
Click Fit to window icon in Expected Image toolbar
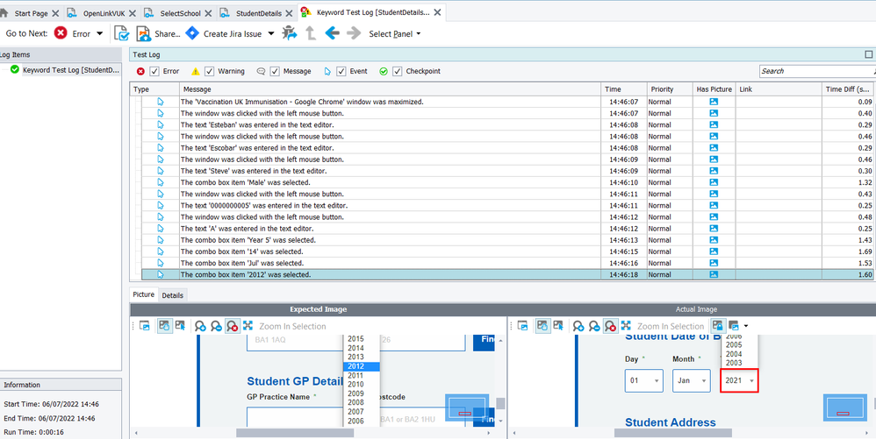pyautogui.click(x=248, y=326)
